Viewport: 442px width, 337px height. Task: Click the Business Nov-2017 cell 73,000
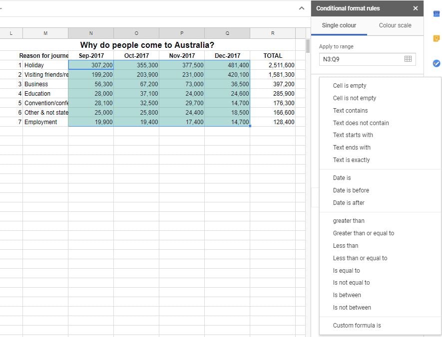coord(182,84)
